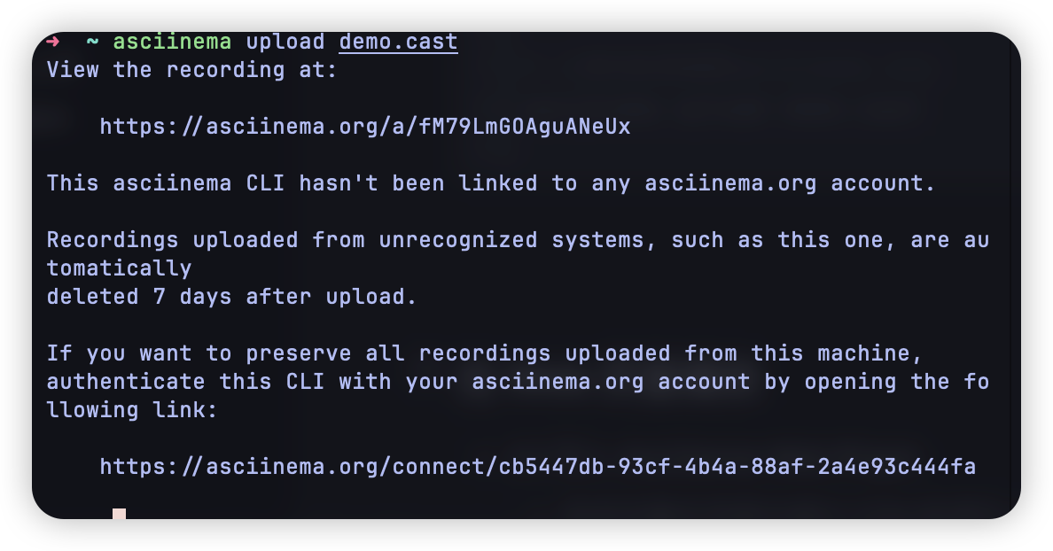Click the underlined demo.cast filename
1053x551 pixels.
(398, 42)
